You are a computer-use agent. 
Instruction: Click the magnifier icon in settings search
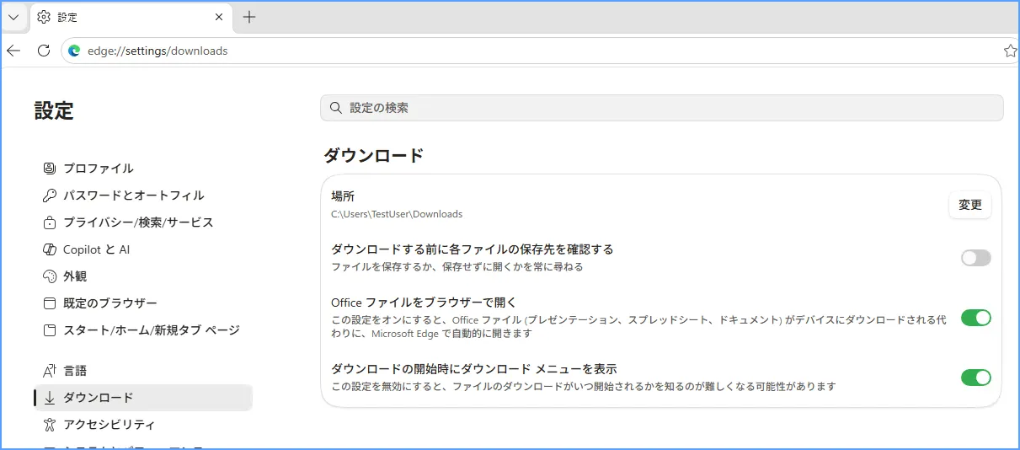(x=335, y=108)
